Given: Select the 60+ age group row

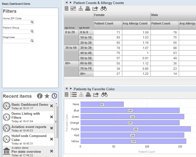Looking at the screenshot, I should 71,68.
